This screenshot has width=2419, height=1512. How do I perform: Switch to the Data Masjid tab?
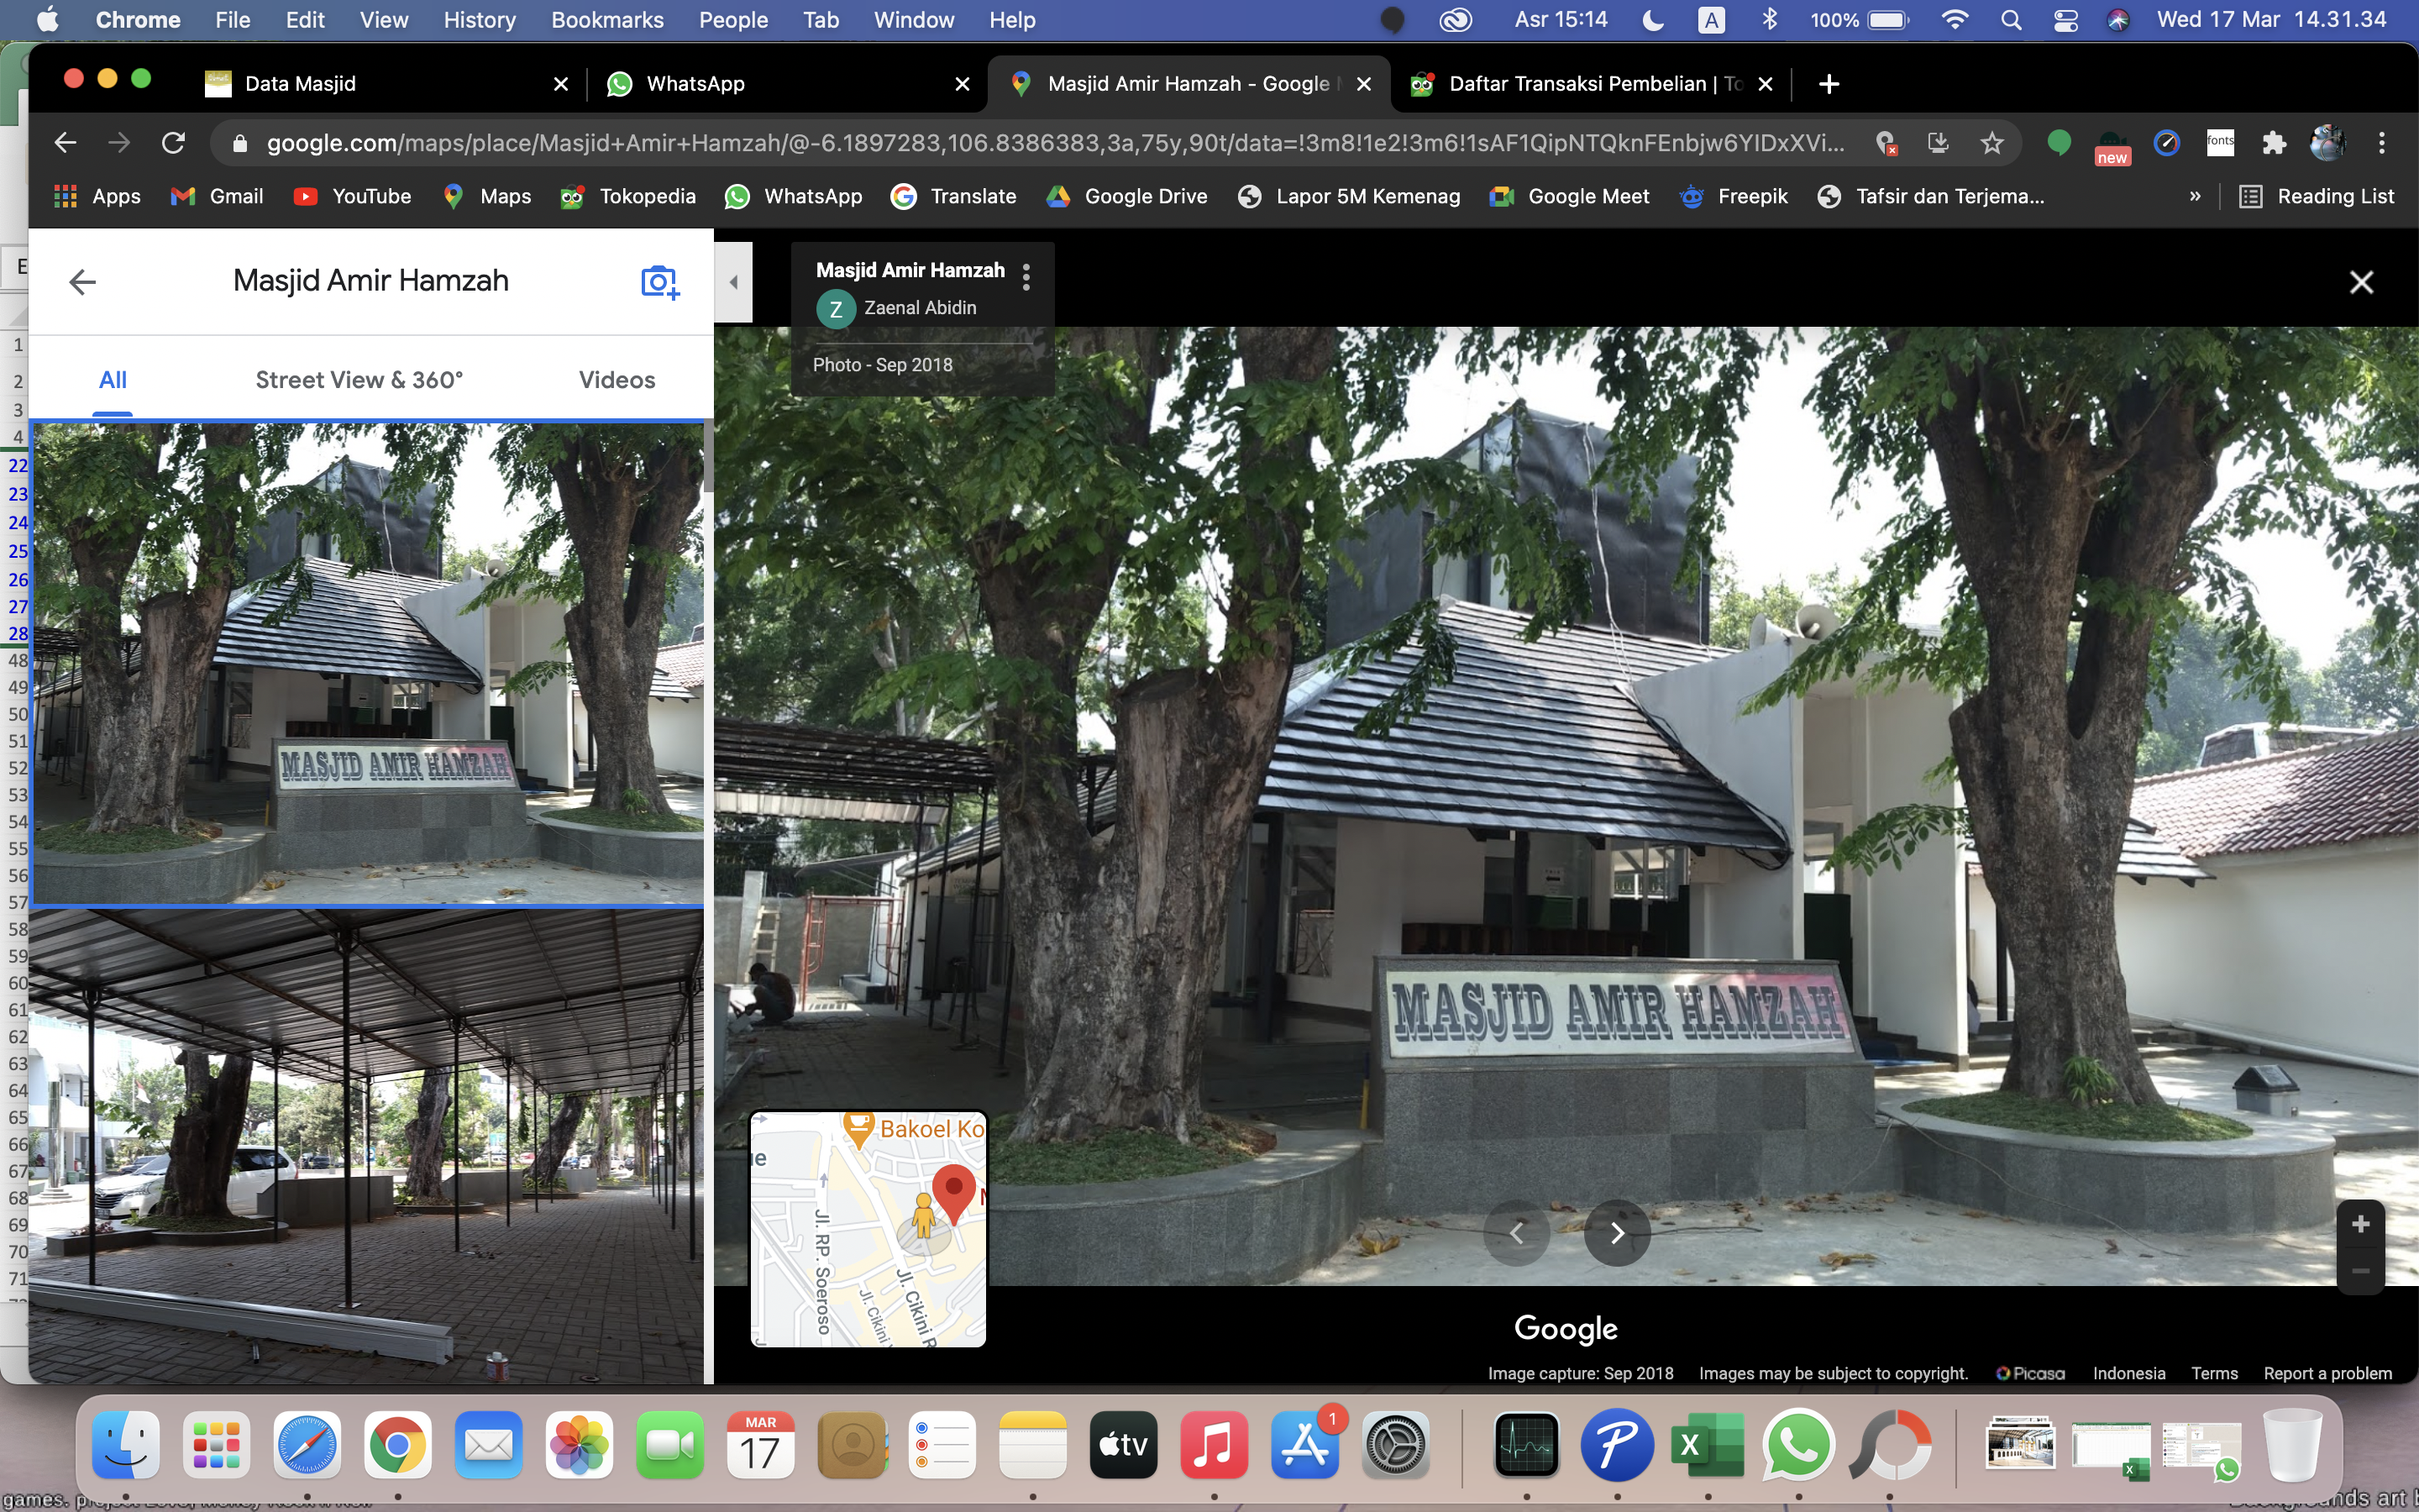tap(386, 84)
